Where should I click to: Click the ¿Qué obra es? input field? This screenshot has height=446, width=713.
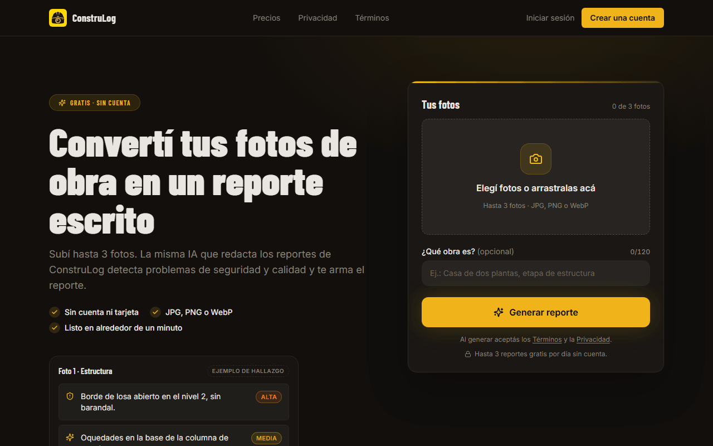point(536,273)
